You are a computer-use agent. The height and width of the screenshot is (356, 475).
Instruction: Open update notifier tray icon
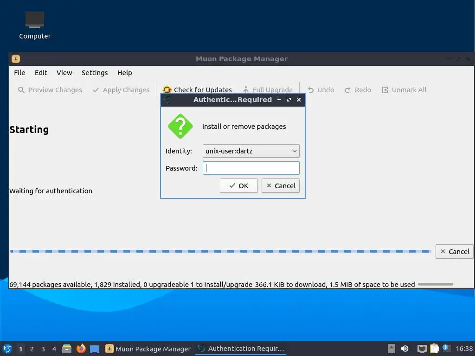click(446, 348)
